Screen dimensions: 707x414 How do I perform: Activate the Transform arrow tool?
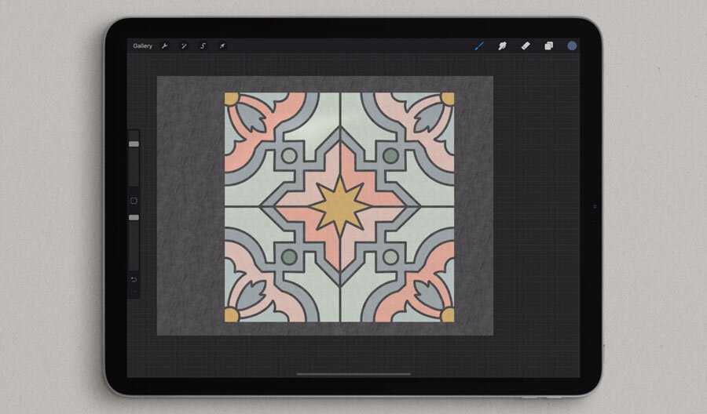pyautogui.click(x=222, y=46)
